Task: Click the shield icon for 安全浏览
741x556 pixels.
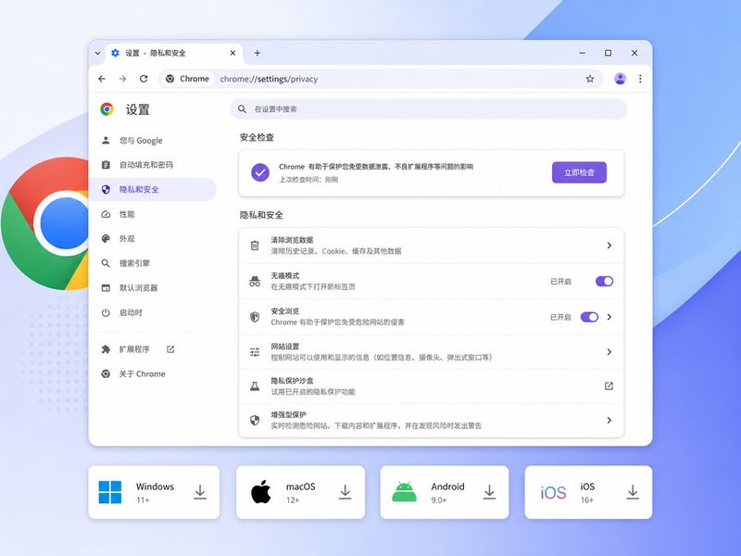Action: click(x=255, y=317)
